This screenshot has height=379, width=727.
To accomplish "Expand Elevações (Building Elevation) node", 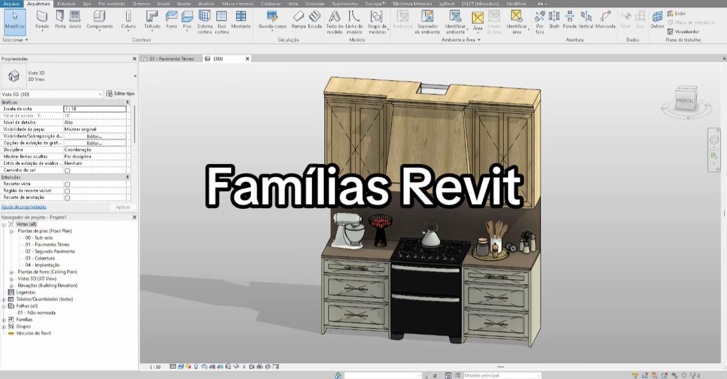I will tap(11, 285).
